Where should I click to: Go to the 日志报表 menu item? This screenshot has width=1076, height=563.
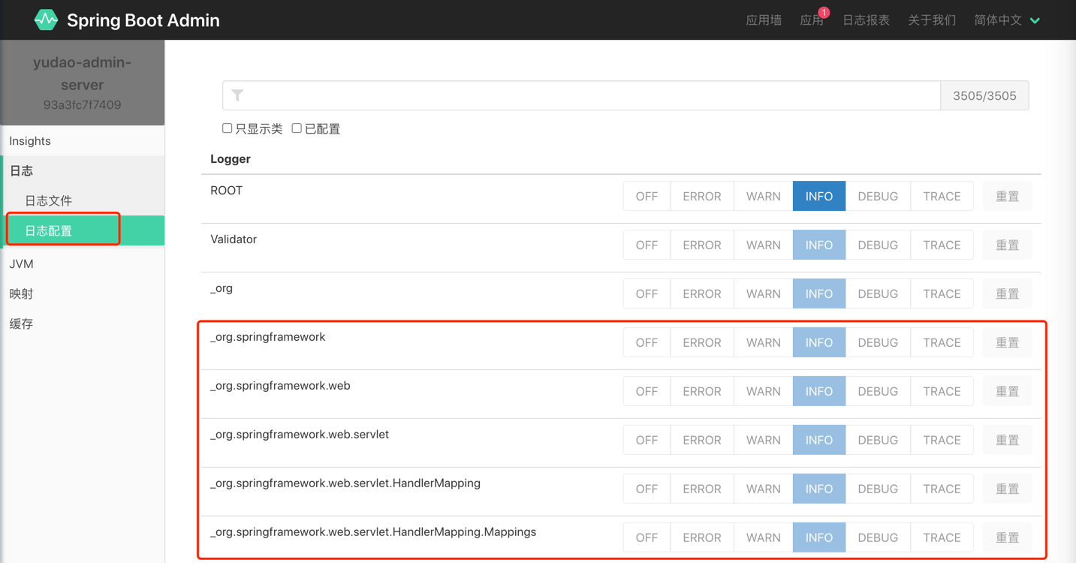(x=866, y=20)
